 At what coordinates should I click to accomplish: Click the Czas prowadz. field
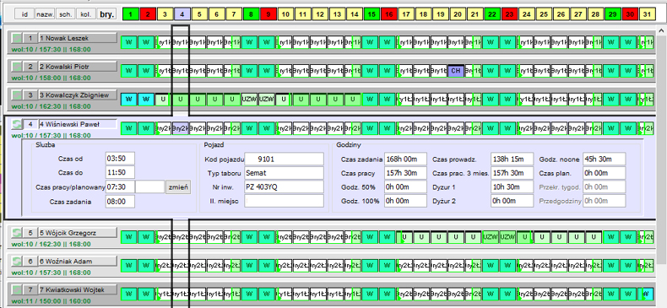(512, 159)
